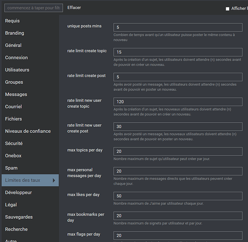Open the Requis settings category
This screenshot has height=242, width=248.
click(12, 21)
